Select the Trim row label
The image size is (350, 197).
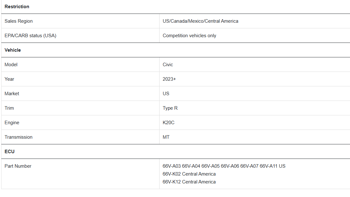point(9,108)
